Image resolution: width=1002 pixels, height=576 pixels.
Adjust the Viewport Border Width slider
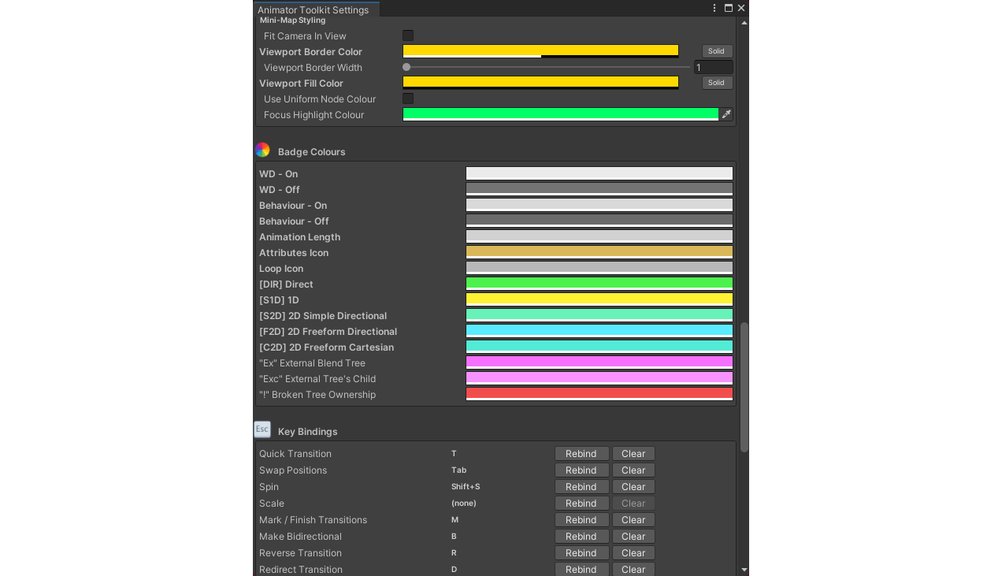pos(546,67)
